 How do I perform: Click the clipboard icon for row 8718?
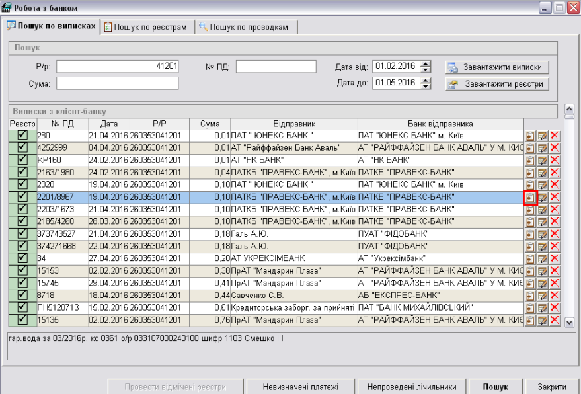[530, 296]
